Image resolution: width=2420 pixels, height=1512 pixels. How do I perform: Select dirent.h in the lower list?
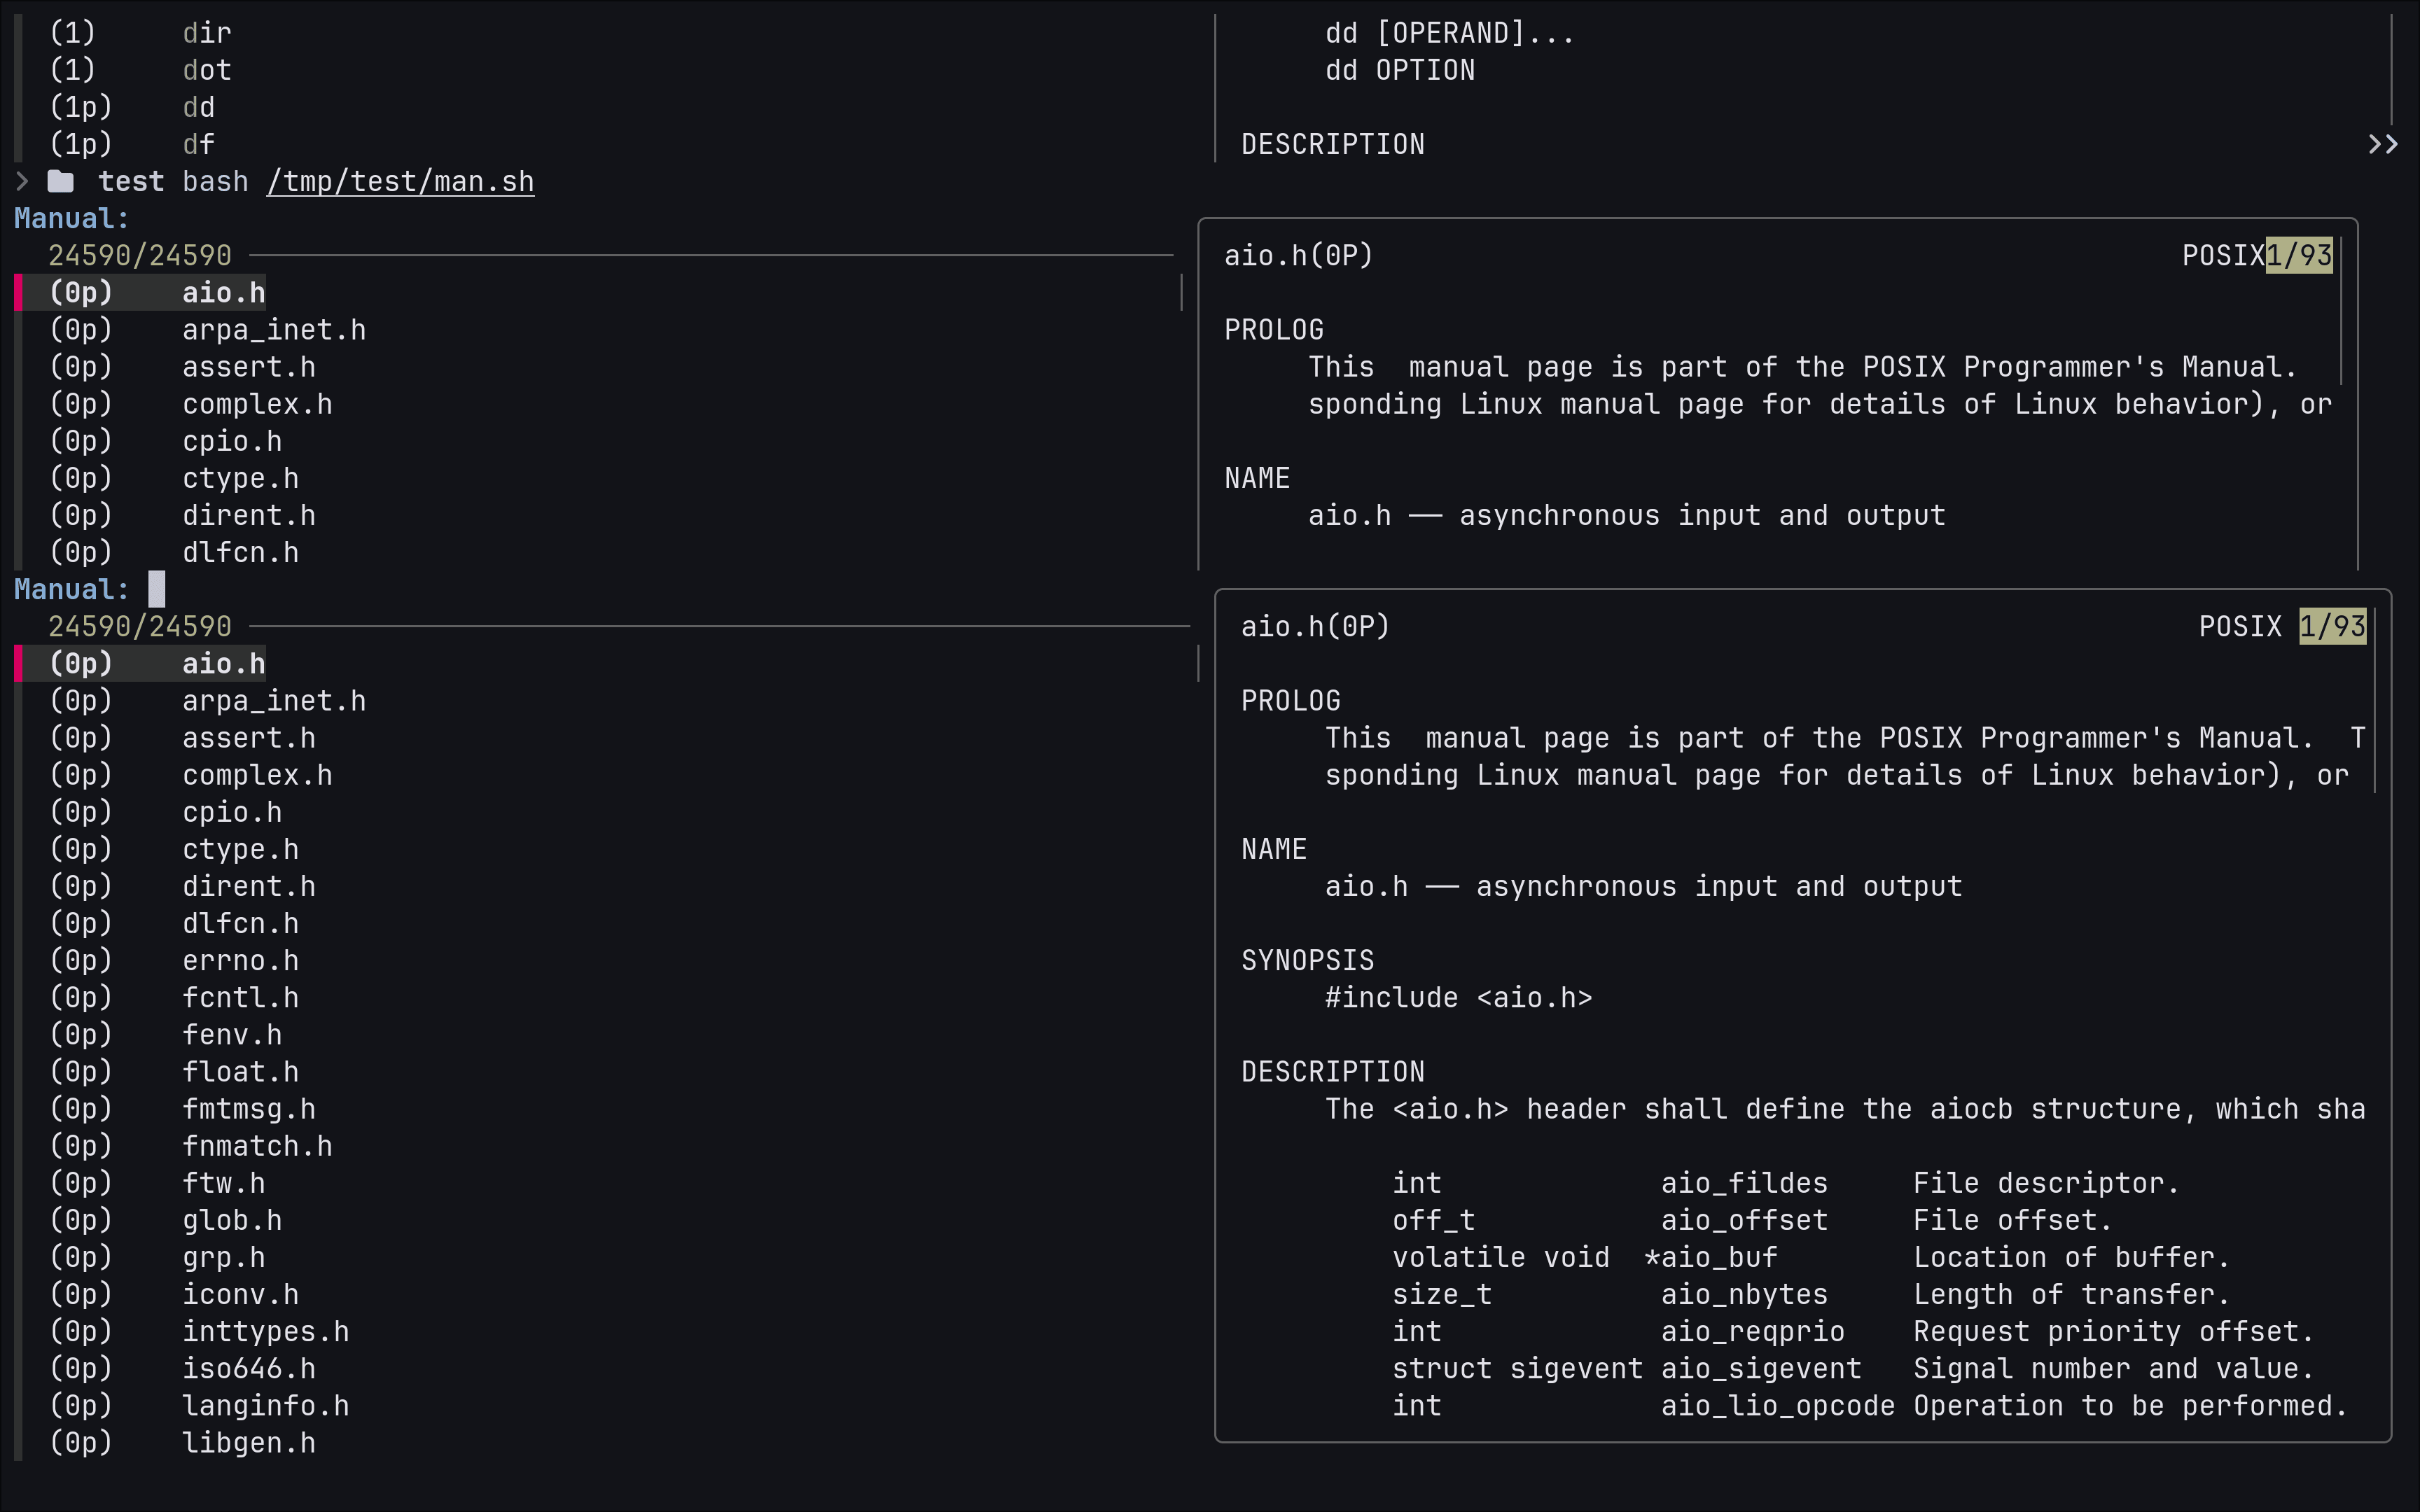pos(249,885)
